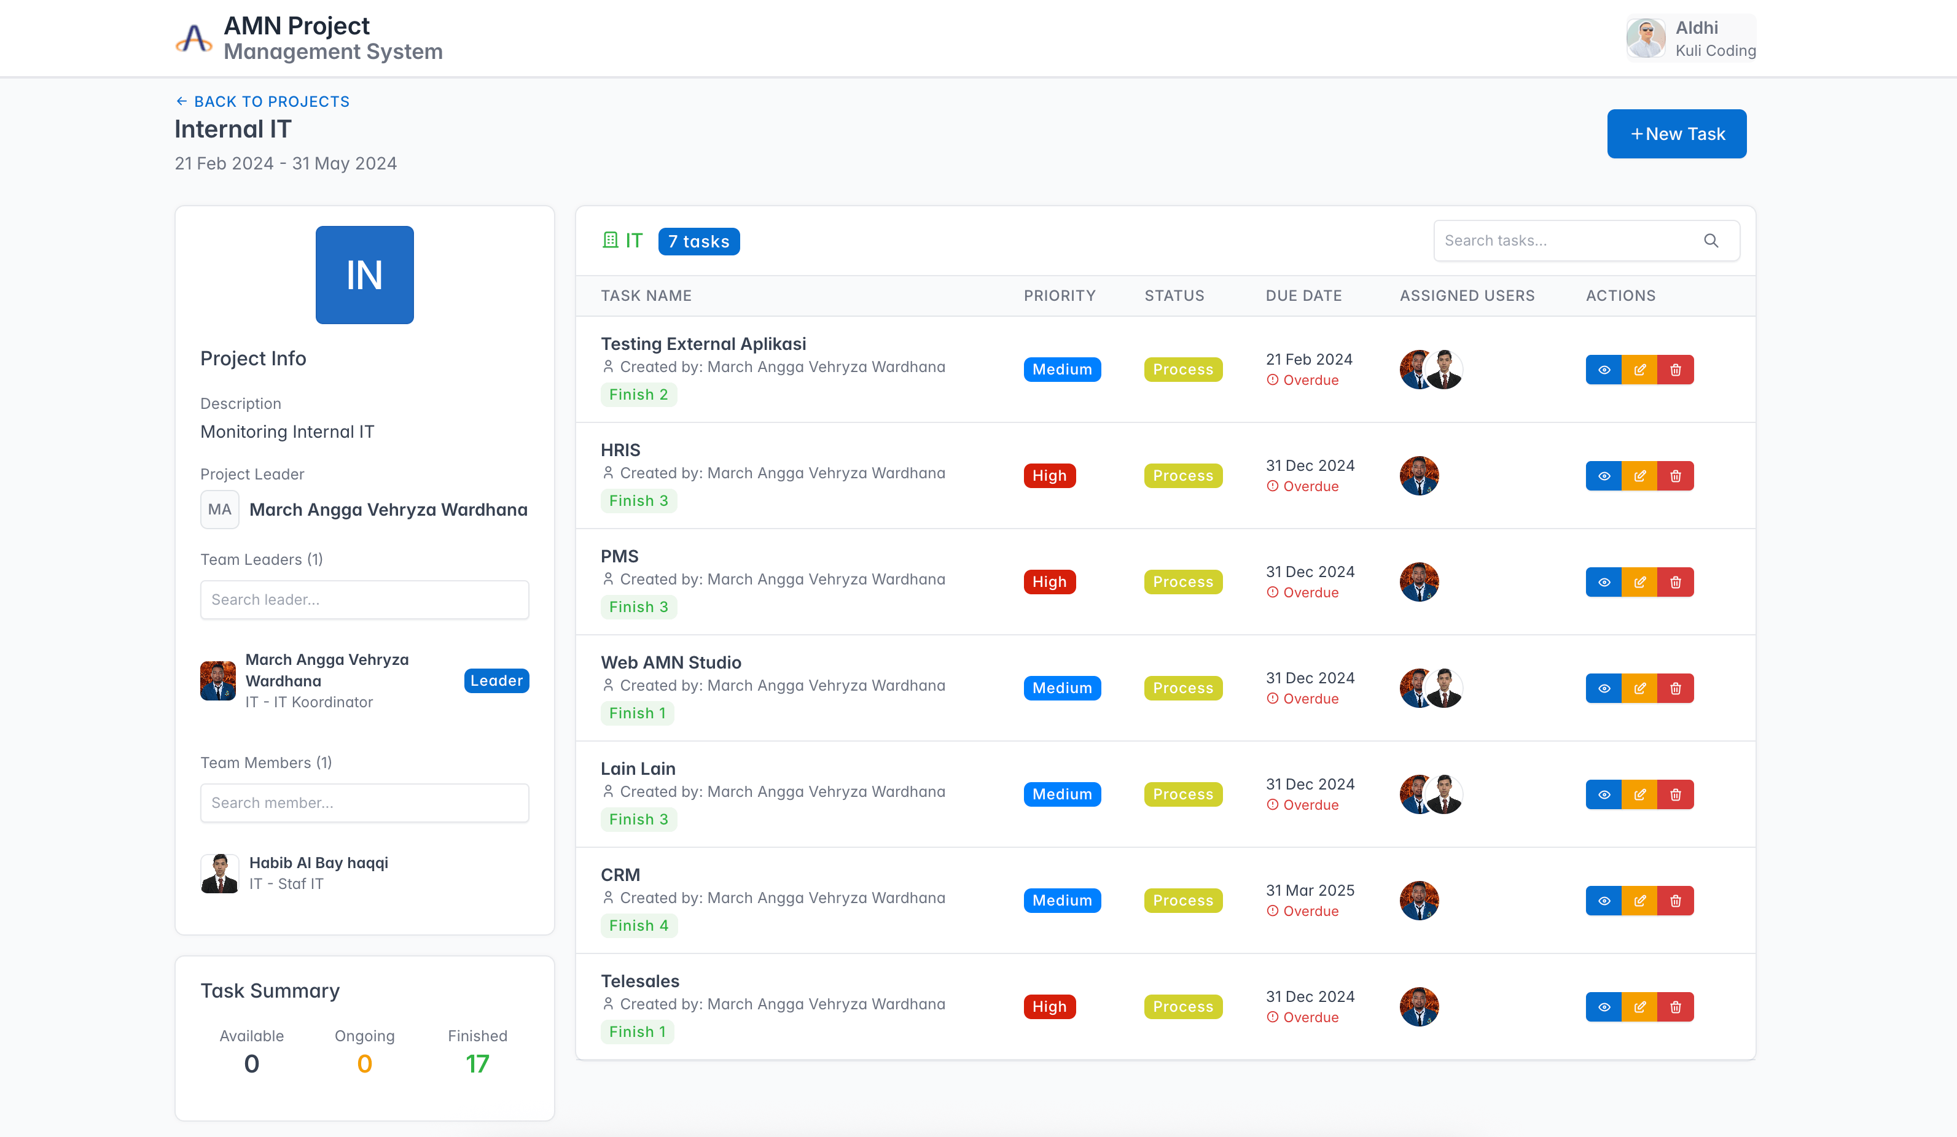Screen dimensions: 1957x1137
Task: Focus the Search leader input
Action: tap(364, 599)
